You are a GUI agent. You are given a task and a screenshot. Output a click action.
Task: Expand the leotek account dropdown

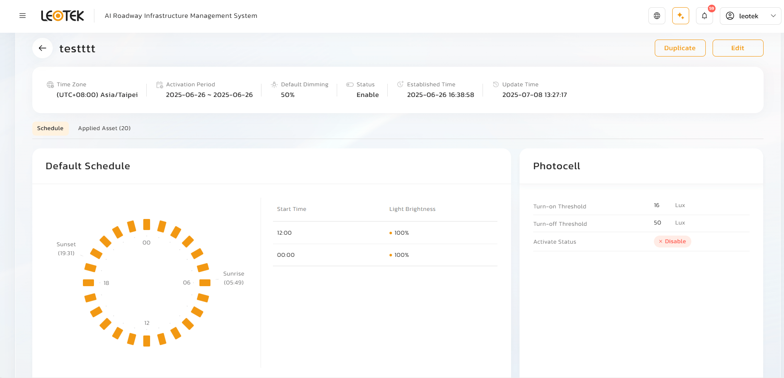pos(773,16)
